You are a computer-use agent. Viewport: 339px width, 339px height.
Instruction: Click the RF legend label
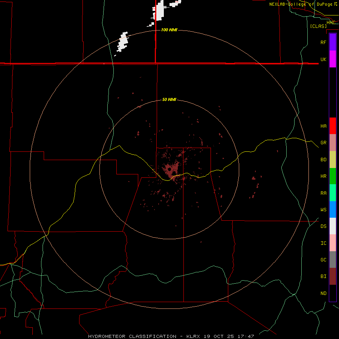click(324, 42)
